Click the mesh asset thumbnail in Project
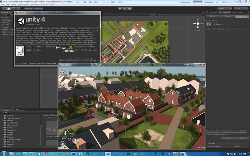This screenshot has height=156, width=250. coord(51,128)
